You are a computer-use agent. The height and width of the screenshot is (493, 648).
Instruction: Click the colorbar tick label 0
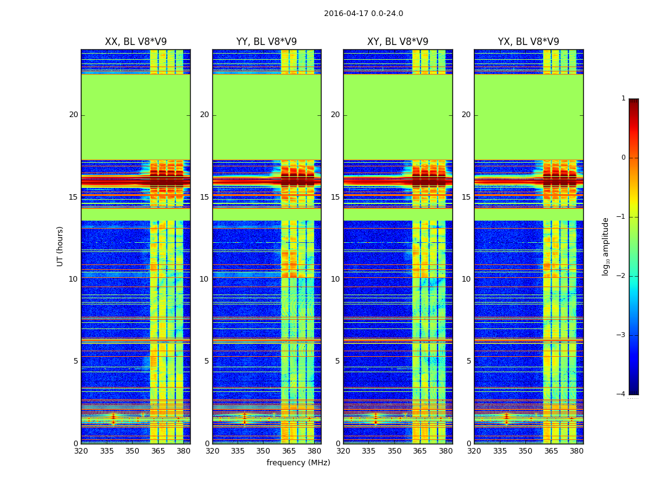[623, 158]
